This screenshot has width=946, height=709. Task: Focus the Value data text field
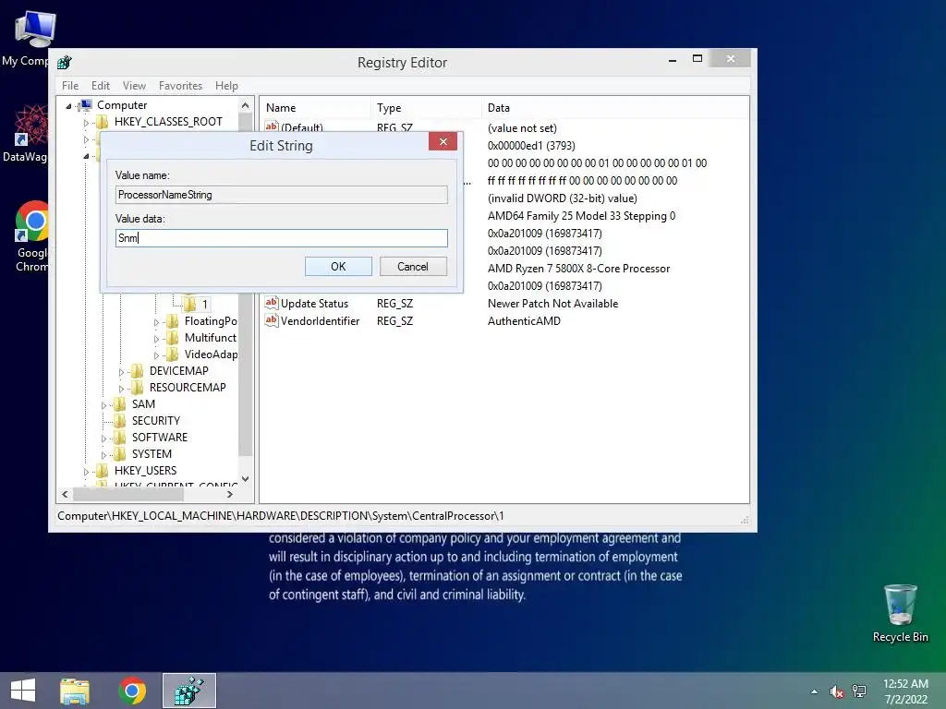(x=281, y=237)
